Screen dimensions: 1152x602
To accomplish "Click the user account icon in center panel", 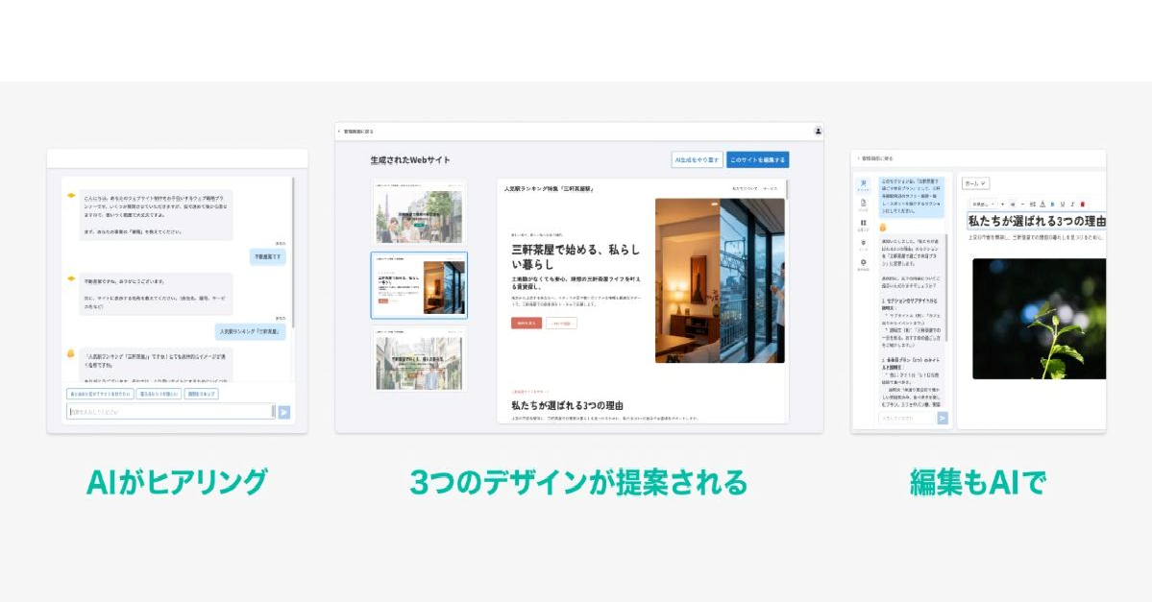I will point(818,131).
